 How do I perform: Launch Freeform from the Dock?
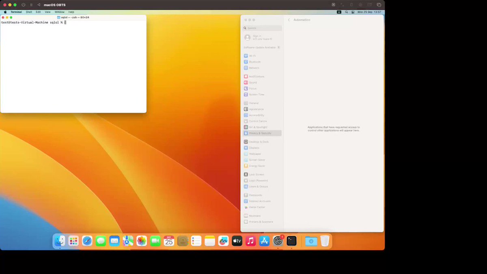pyautogui.click(x=223, y=241)
